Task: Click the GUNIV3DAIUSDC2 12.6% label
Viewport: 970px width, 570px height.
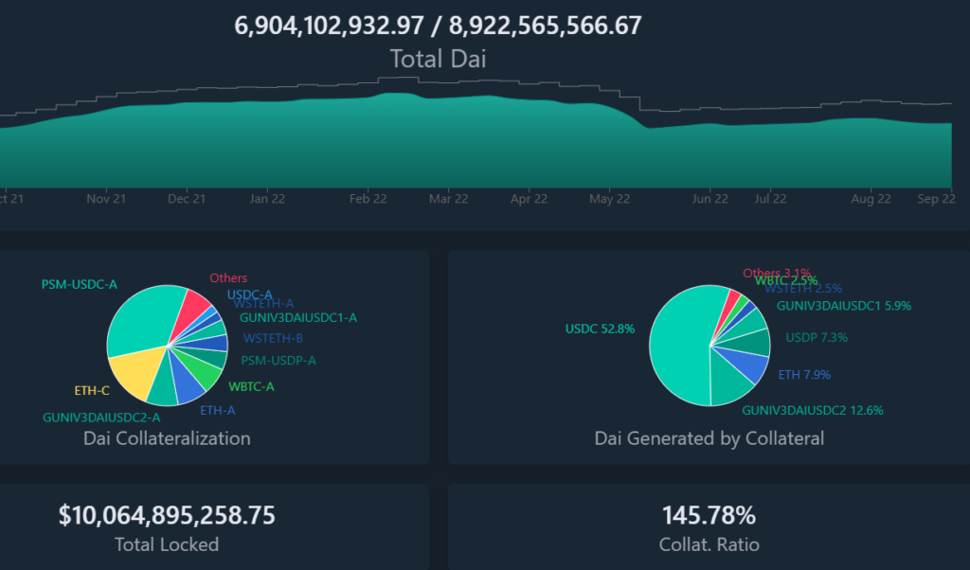Action: [813, 410]
